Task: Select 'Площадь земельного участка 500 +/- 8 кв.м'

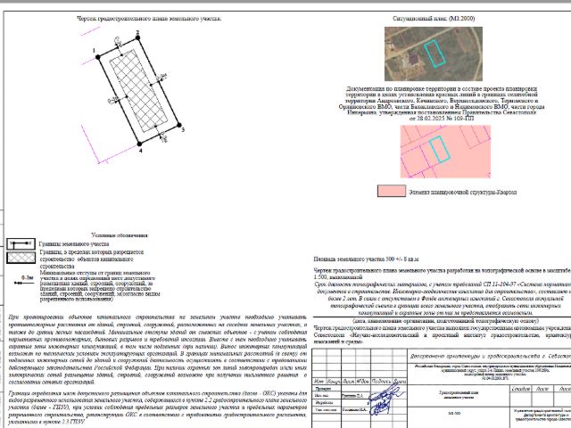Action: click(366, 259)
